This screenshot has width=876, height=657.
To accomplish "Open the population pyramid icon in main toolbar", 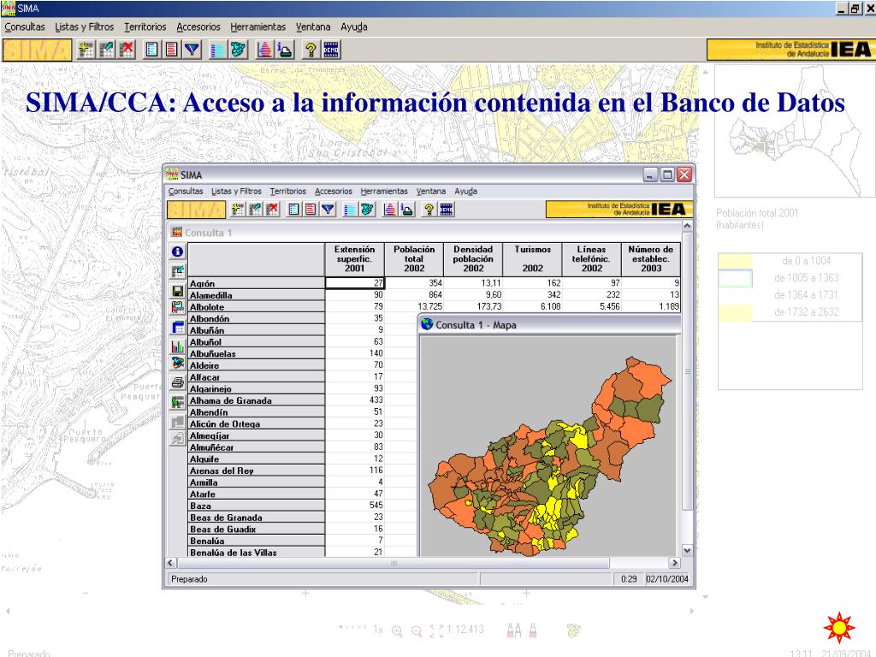I will click(x=265, y=50).
